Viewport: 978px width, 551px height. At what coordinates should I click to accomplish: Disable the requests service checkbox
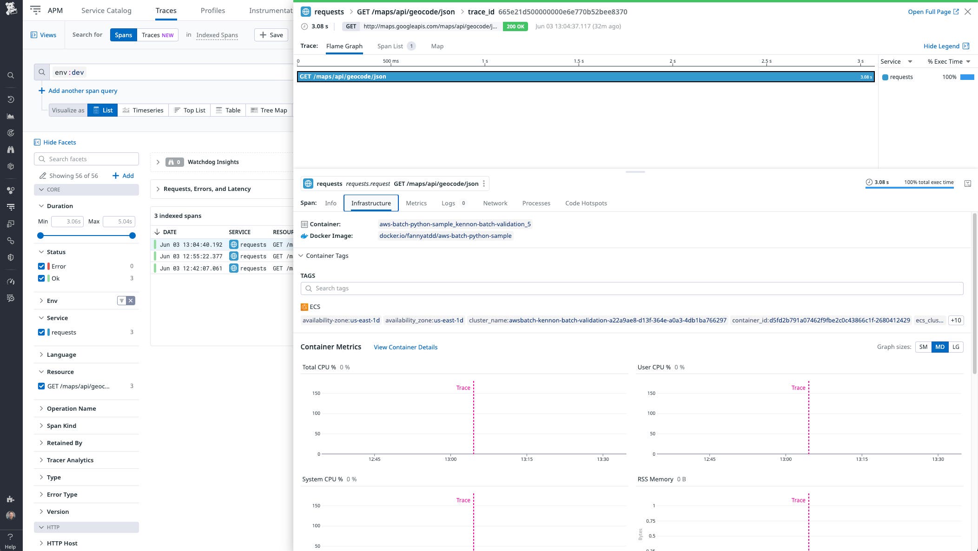click(x=41, y=332)
